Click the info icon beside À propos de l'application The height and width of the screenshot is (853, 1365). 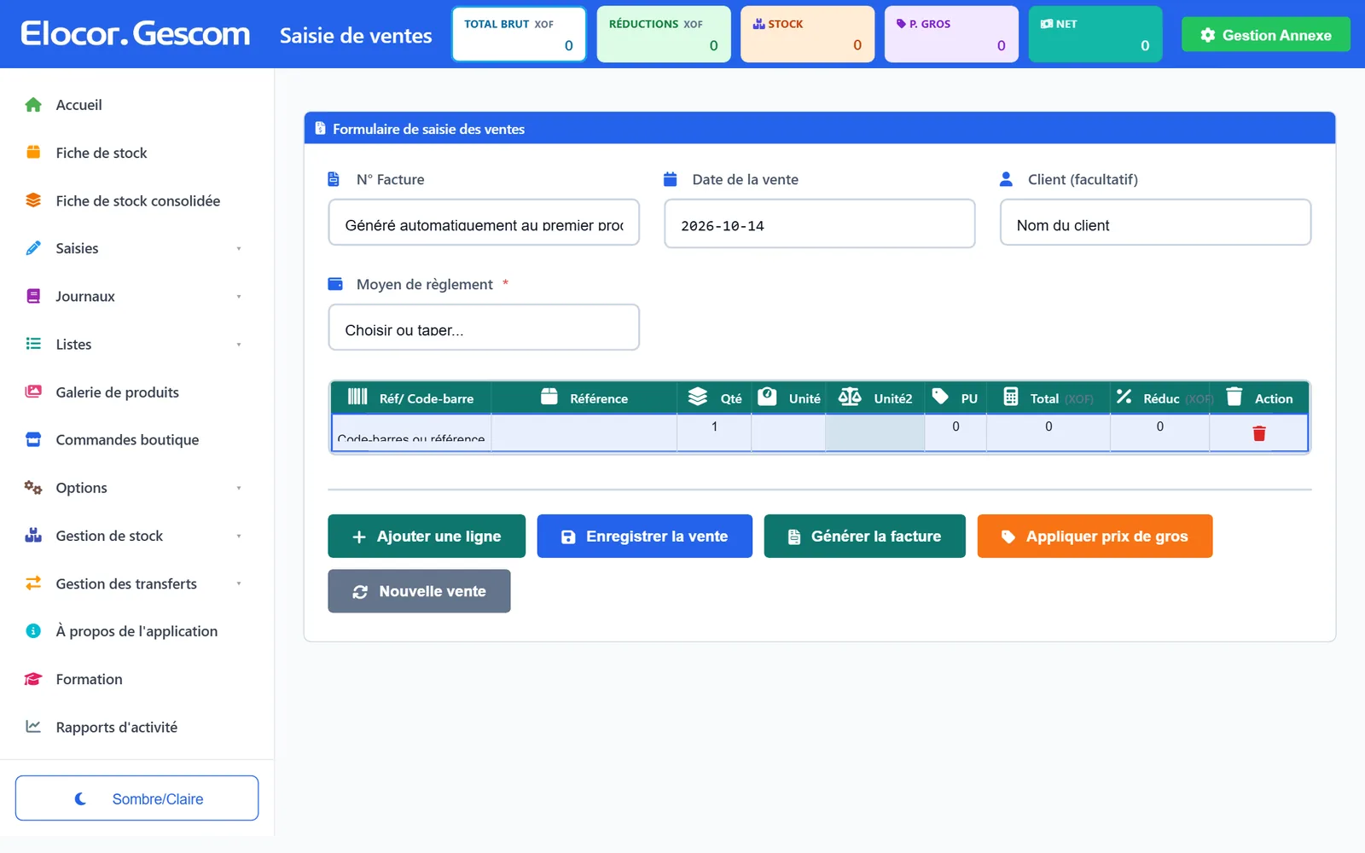point(33,631)
